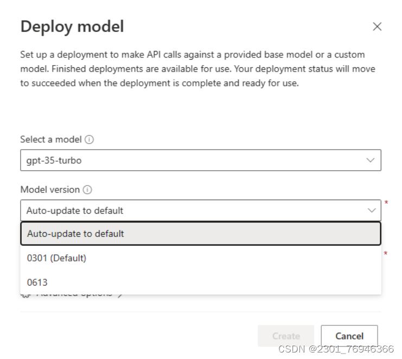Close the Deploy model dialog

(377, 27)
